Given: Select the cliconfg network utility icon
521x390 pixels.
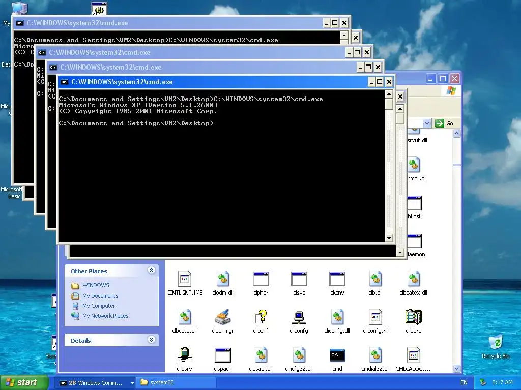Looking at the screenshot, I should click(x=299, y=317).
